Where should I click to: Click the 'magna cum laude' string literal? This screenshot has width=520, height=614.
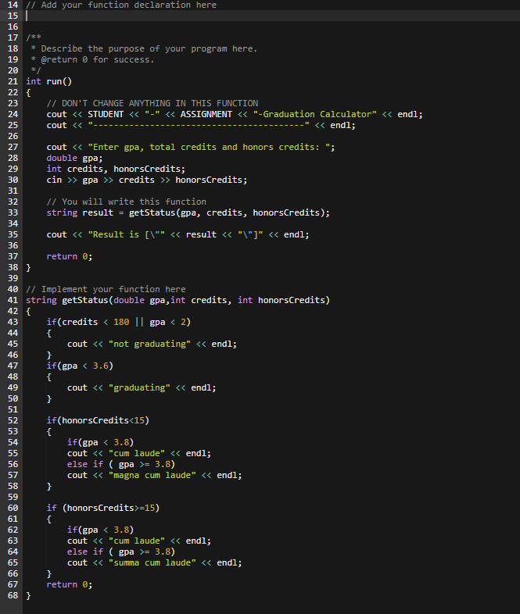(152, 476)
